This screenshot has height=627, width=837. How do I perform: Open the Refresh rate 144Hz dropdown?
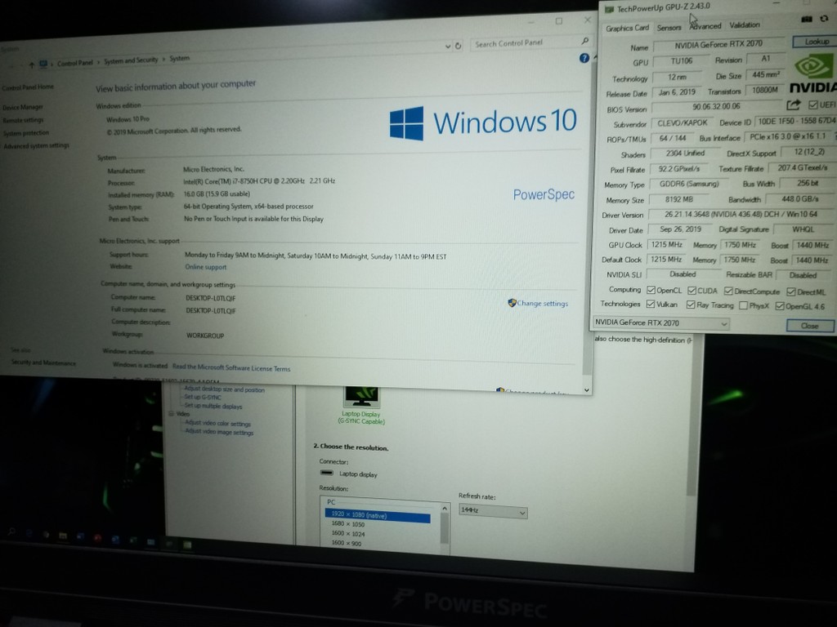click(x=493, y=511)
